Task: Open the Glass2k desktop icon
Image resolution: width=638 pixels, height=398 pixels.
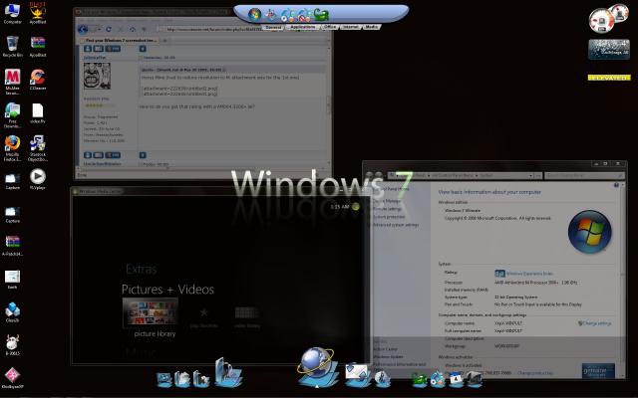Action: (12, 311)
